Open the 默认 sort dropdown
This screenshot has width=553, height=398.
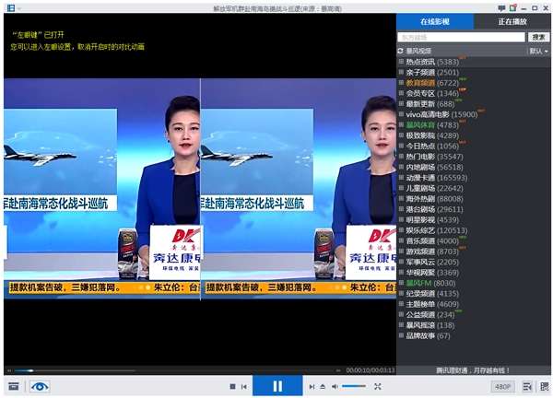[x=537, y=52]
